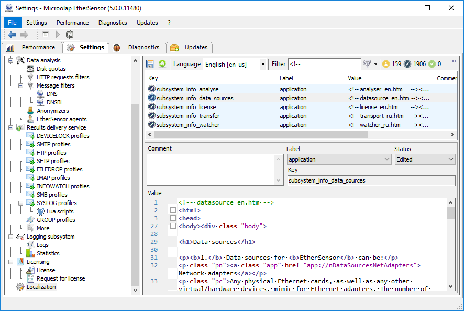Click the Logs icon in tree

30,245
